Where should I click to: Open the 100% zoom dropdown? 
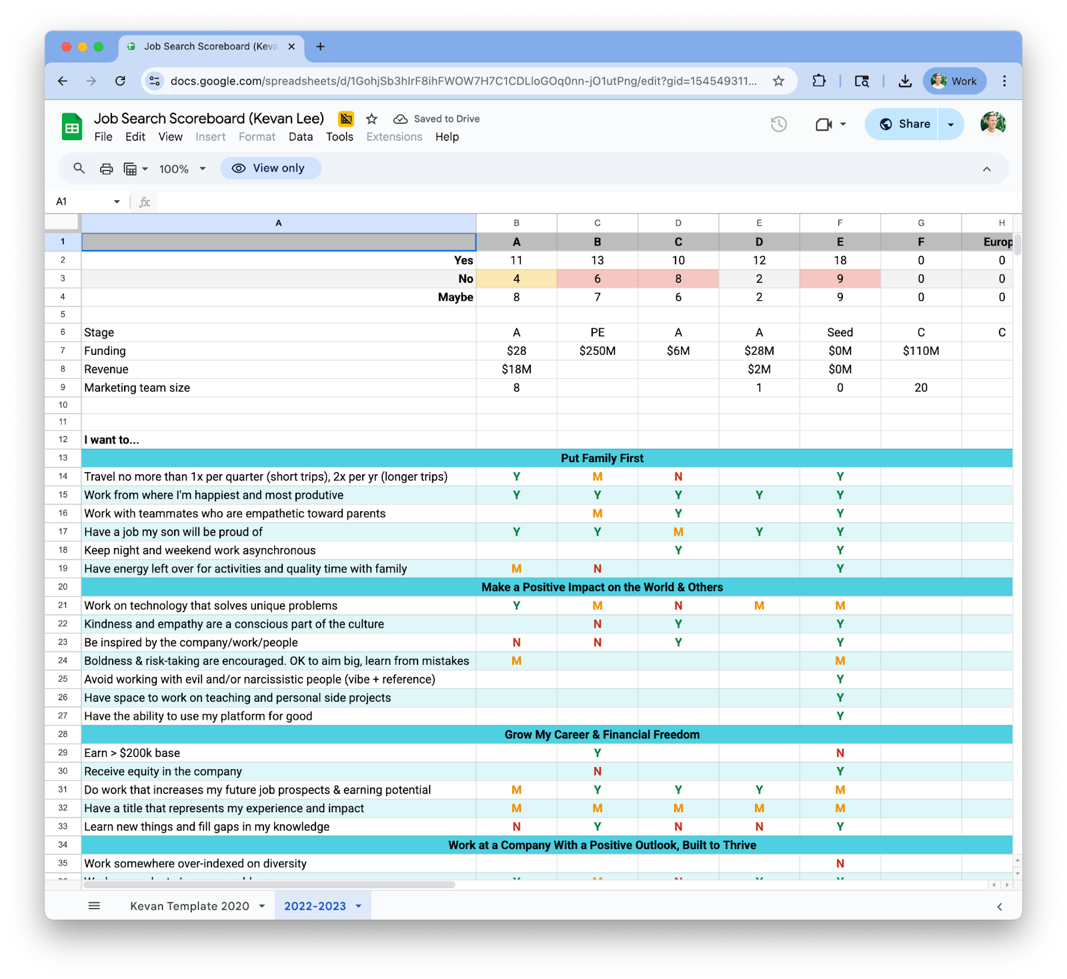point(182,169)
